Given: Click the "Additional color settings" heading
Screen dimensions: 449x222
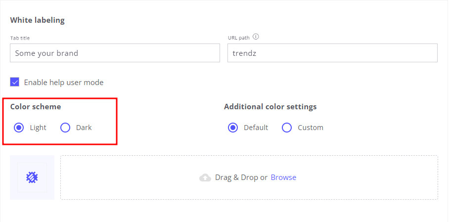Looking at the screenshot, I should pos(270,106).
